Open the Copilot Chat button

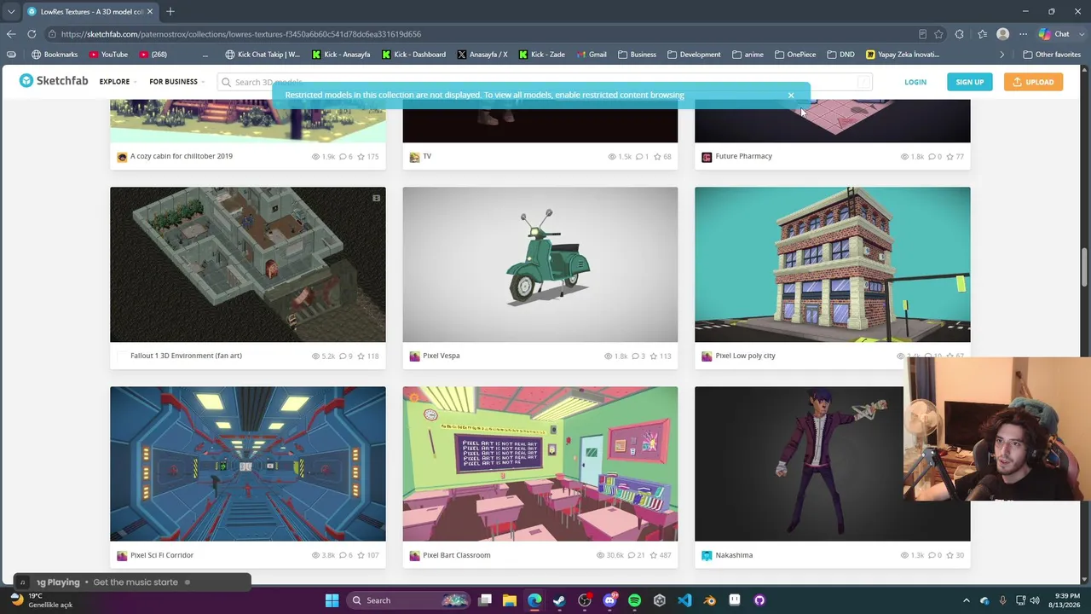tap(1054, 34)
